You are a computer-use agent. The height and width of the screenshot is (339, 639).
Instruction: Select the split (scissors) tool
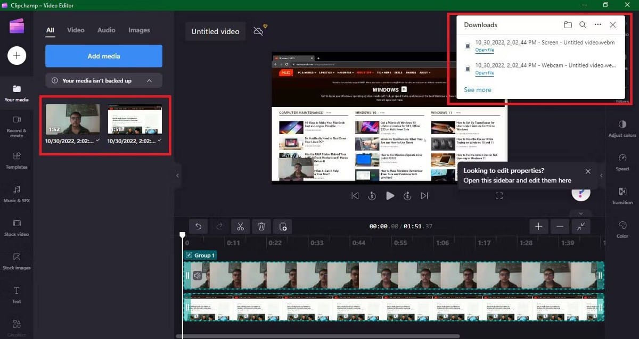click(x=240, y=226)
